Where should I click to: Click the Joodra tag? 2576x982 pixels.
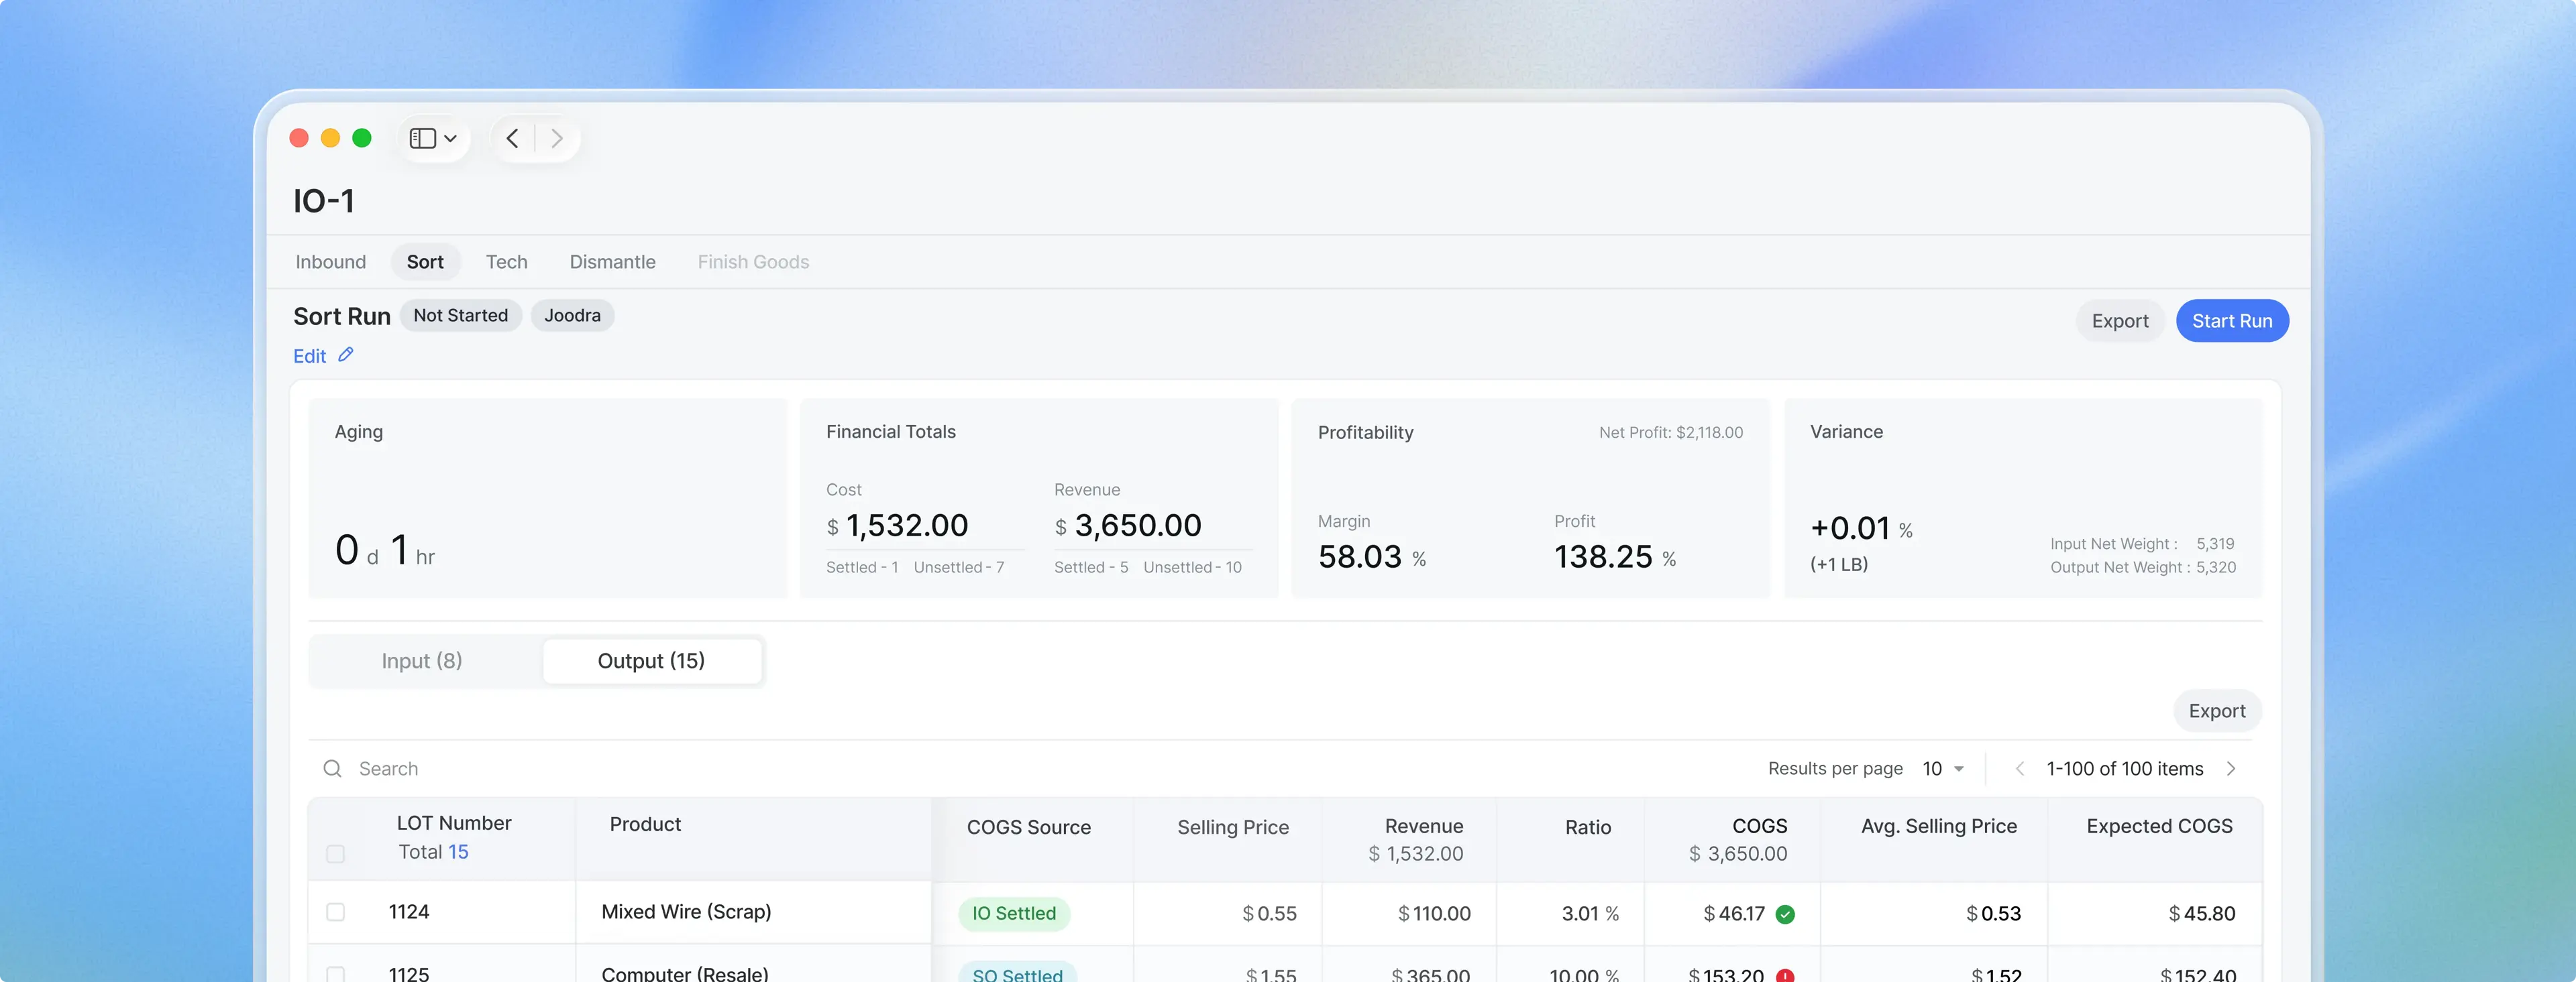pyautogui.click(x=572, y=316)
